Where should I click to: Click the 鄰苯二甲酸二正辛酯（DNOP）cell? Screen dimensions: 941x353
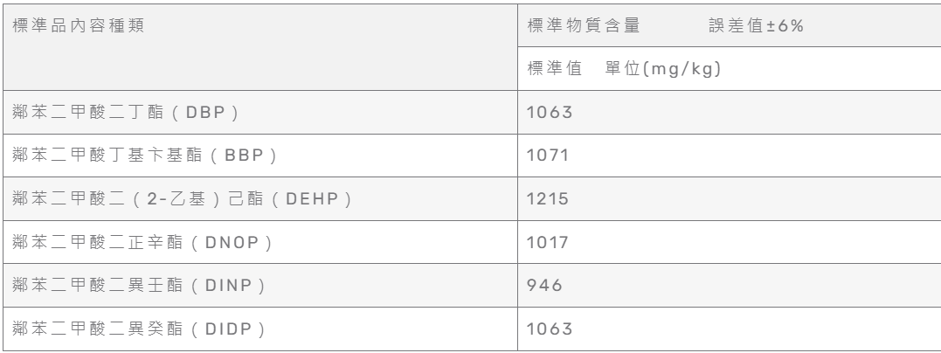coord(260,242)
